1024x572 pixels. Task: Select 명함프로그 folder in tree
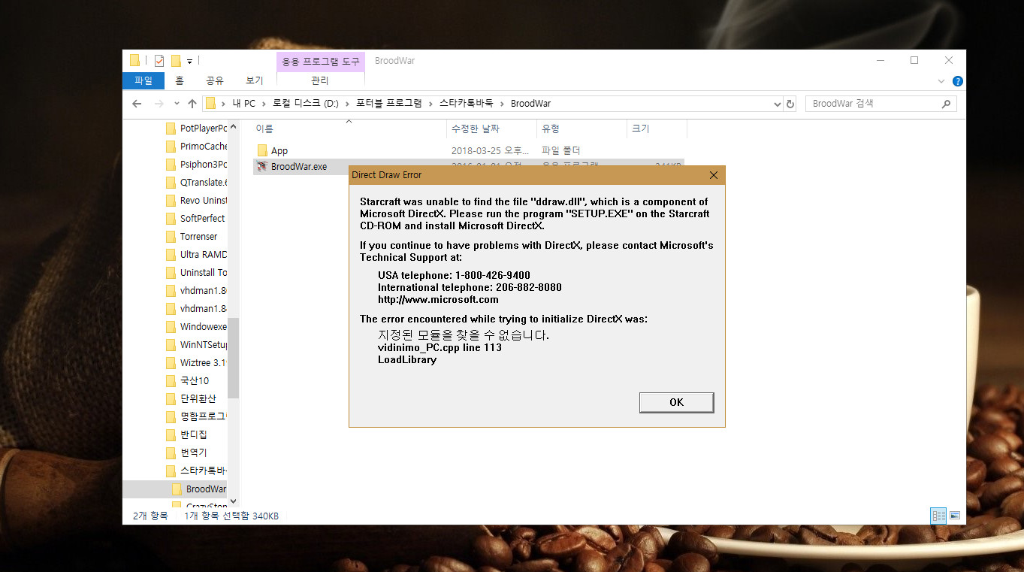[x=195, y=417]
